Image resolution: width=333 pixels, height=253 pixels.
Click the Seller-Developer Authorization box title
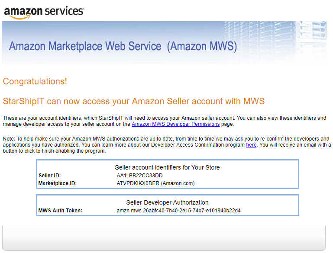pos(167,202)
